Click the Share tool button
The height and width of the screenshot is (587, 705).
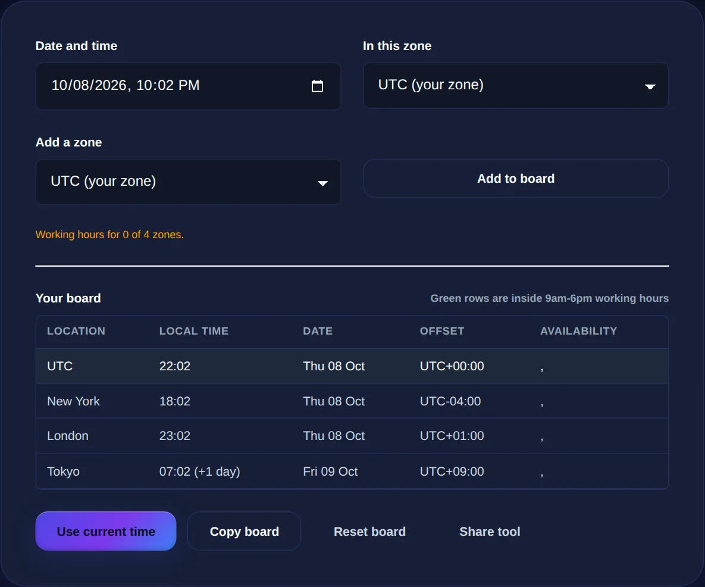(490, 531)
